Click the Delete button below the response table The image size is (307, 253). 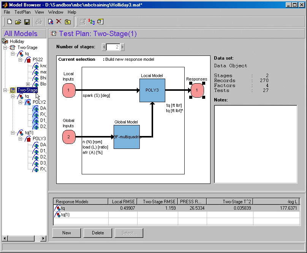[98, 233]
